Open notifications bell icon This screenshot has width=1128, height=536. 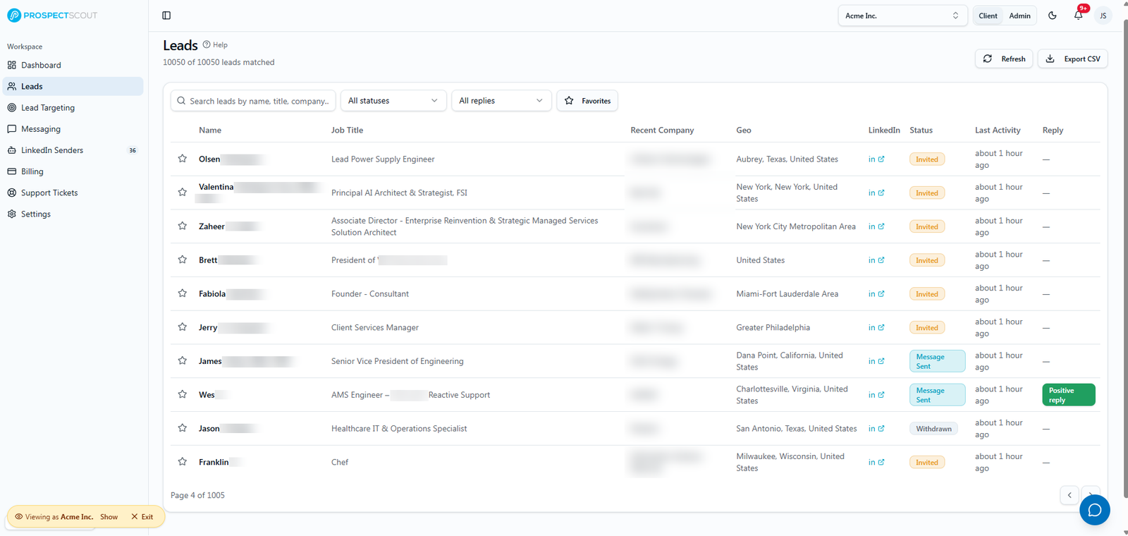click(1079, 15)
